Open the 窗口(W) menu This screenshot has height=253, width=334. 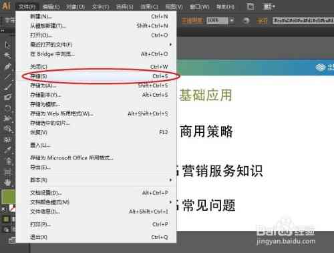(x=199, y=7)
